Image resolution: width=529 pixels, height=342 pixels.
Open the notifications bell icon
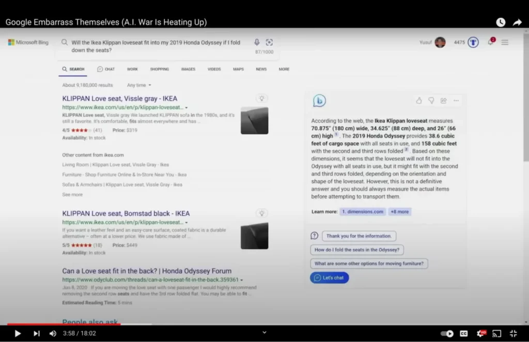pos(491,42)
